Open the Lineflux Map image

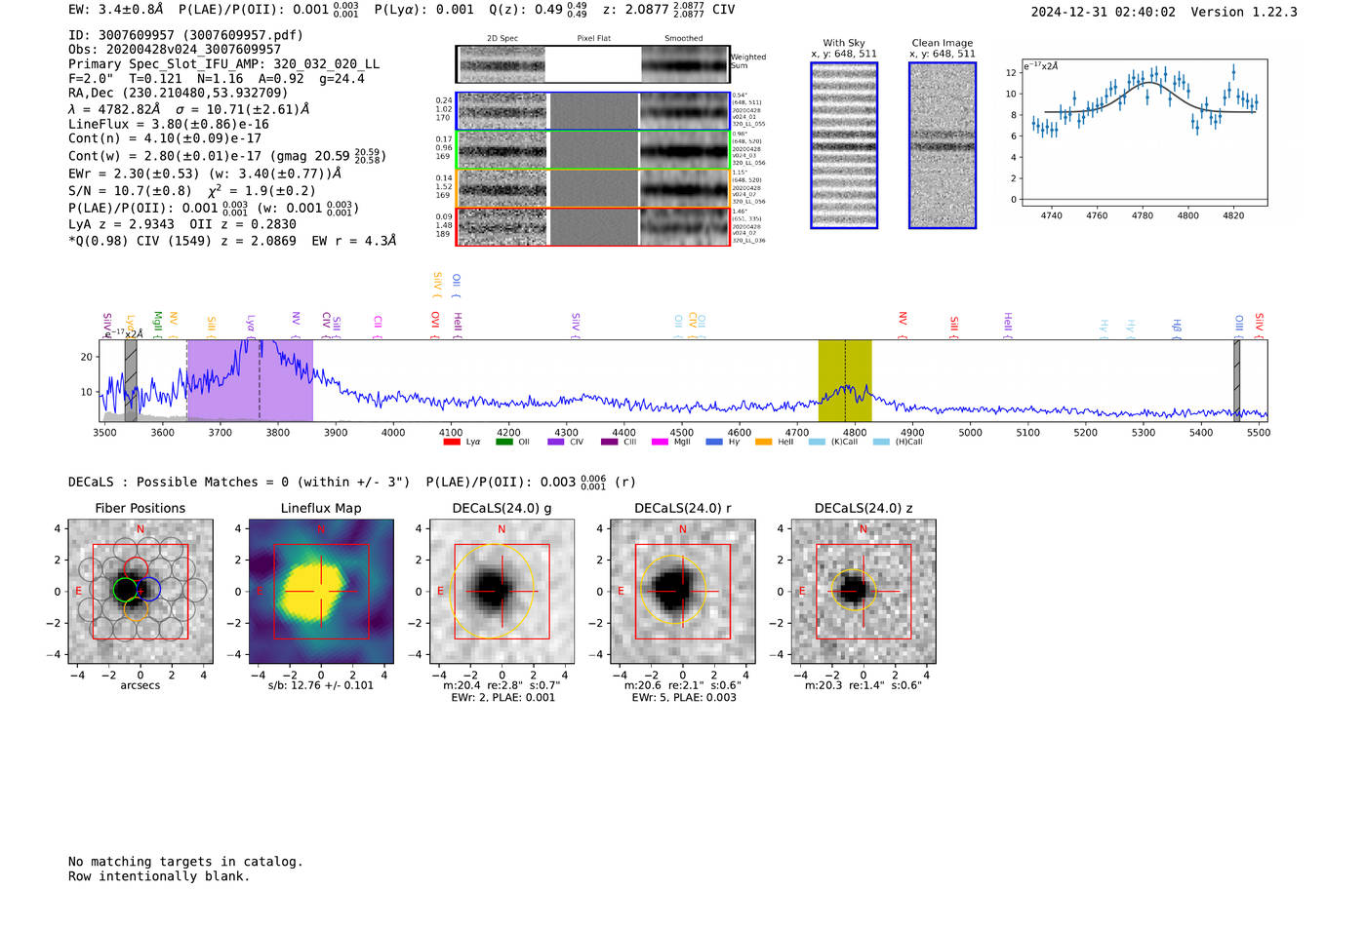(x=321, y=592)
